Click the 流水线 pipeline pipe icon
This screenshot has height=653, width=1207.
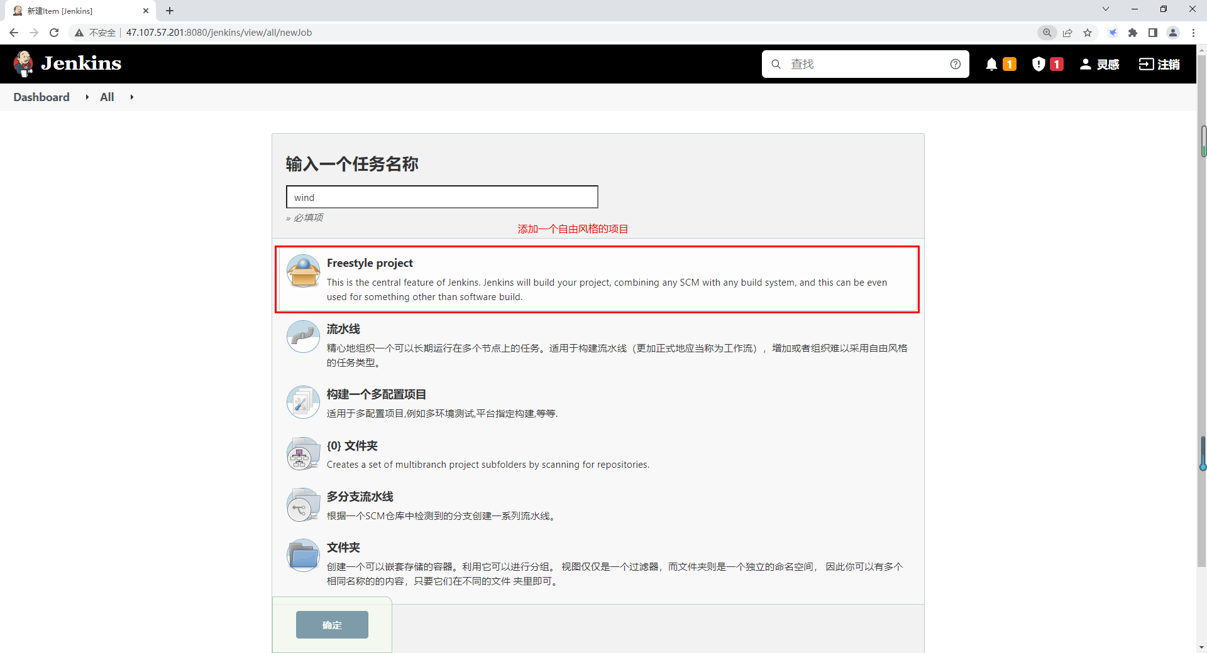(x=303, y=337)
